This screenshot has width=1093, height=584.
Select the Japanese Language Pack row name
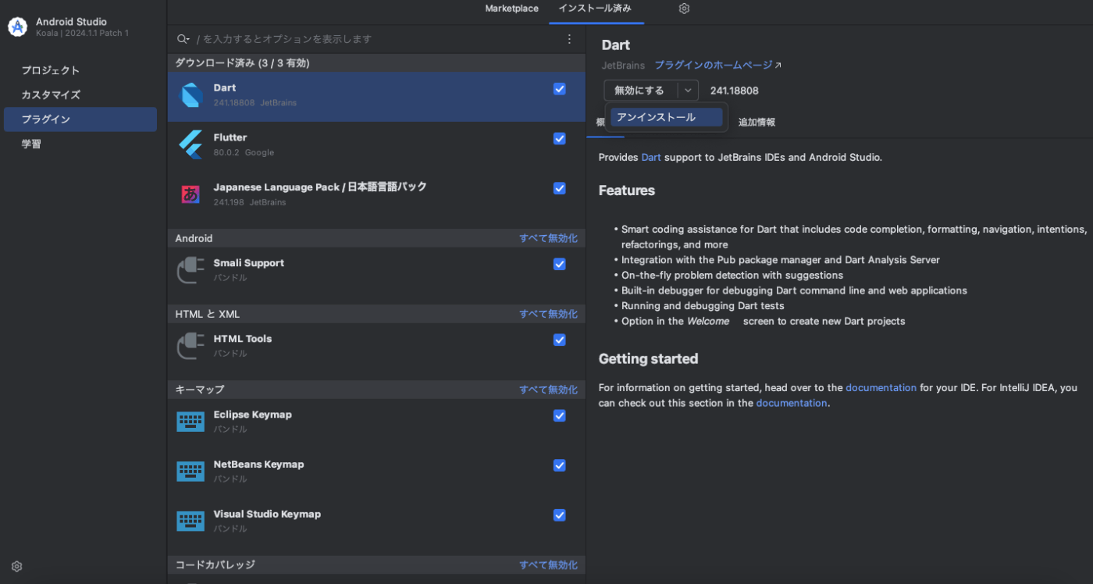(320, 187)
